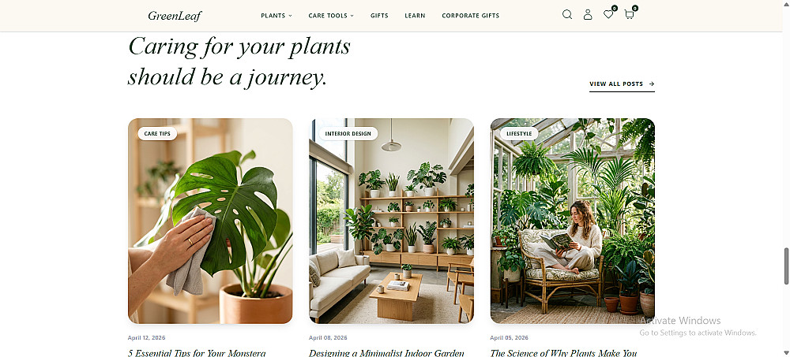Image resolution: width=790 pixels, height=357 pixels.
Task: Expand the Care Tools dropdown menu
Action: coord(331,16)
